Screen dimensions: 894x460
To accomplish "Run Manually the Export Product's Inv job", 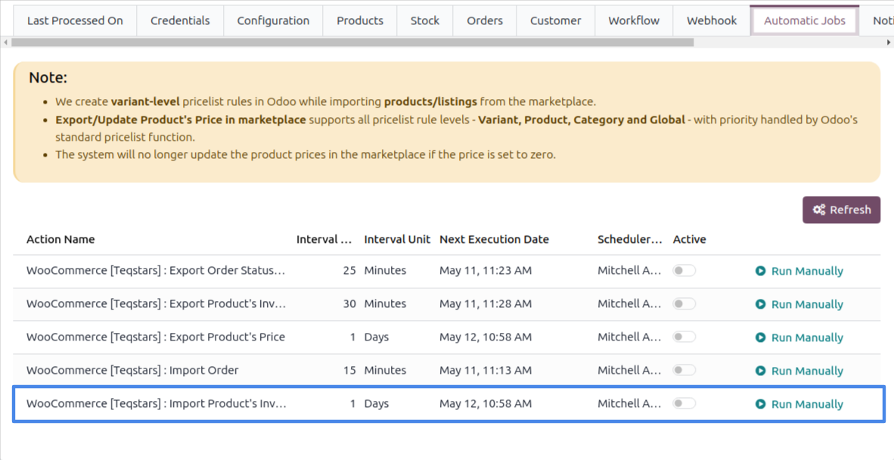I will [x=799, y=304].
